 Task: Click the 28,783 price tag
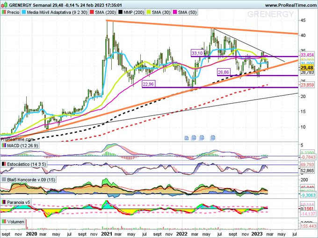[307, 72]
